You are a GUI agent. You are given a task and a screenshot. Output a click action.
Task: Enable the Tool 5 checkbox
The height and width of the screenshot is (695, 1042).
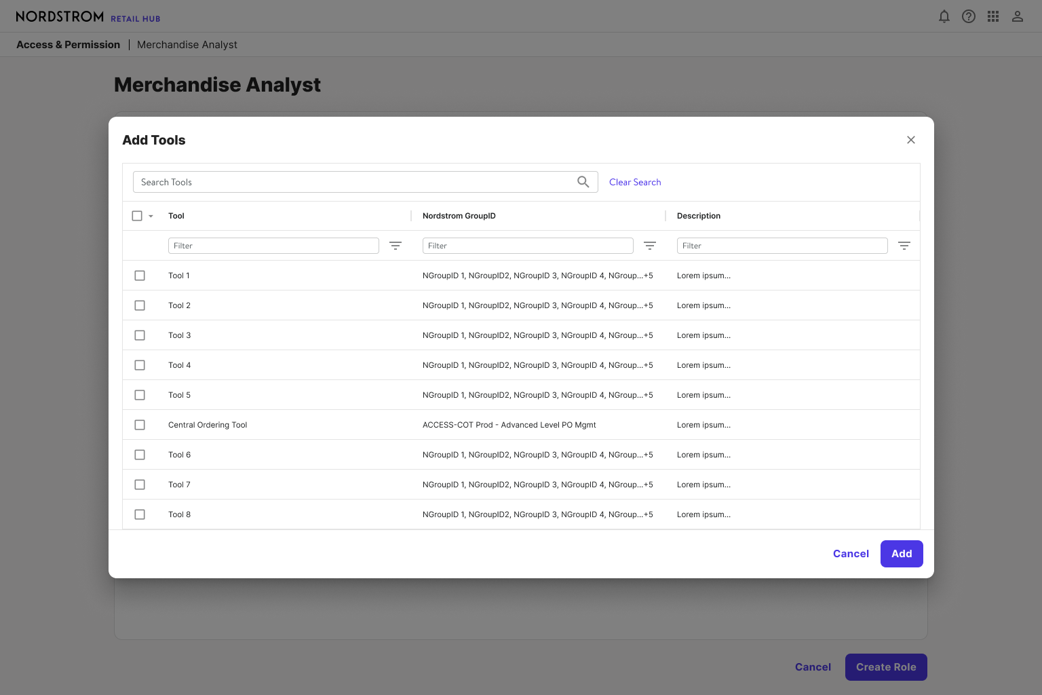point(140,395)
